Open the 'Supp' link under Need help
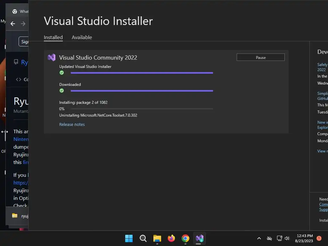Viewport: 328px width, 246px height. pos(324,209)
